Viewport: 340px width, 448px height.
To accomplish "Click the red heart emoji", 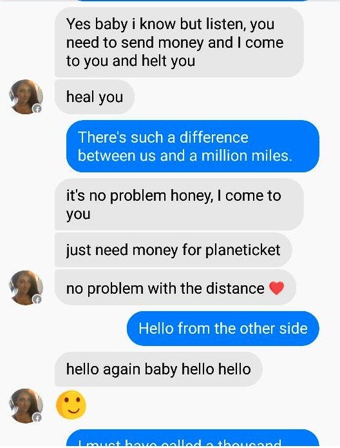I will (x=276, y=288).
